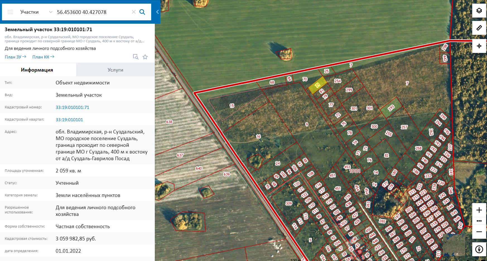487x261 pixels.
Task: Open the План КК link
Action: pos(43,57)
